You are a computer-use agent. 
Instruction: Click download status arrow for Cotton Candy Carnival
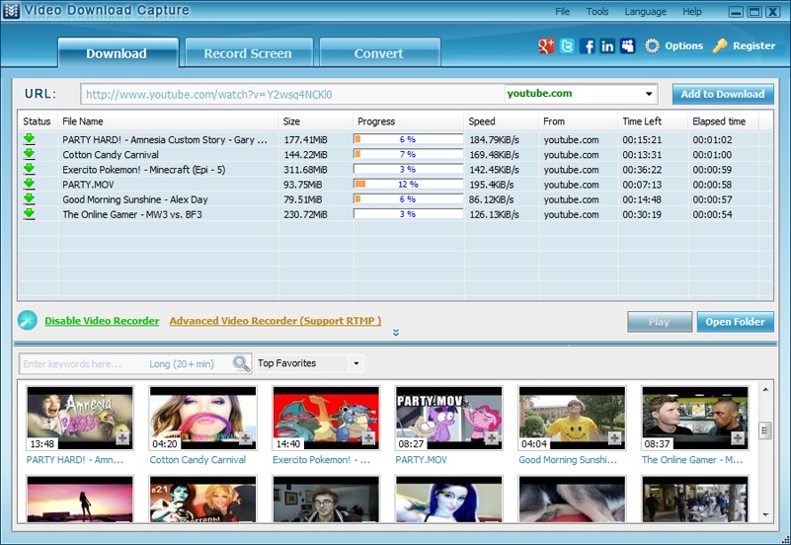tap(30, 154)
